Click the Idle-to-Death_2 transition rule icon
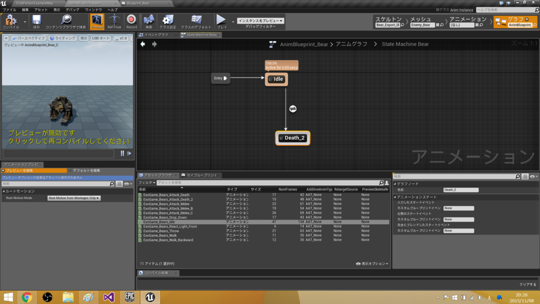The height and width of the screenshot is (304, 540). (x=293, y=109)
